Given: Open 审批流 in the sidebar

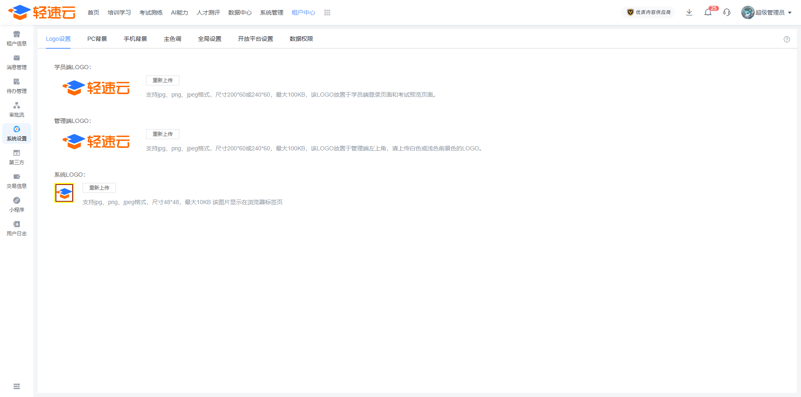Looking at the screenshot, I should [x=17, y=110].
